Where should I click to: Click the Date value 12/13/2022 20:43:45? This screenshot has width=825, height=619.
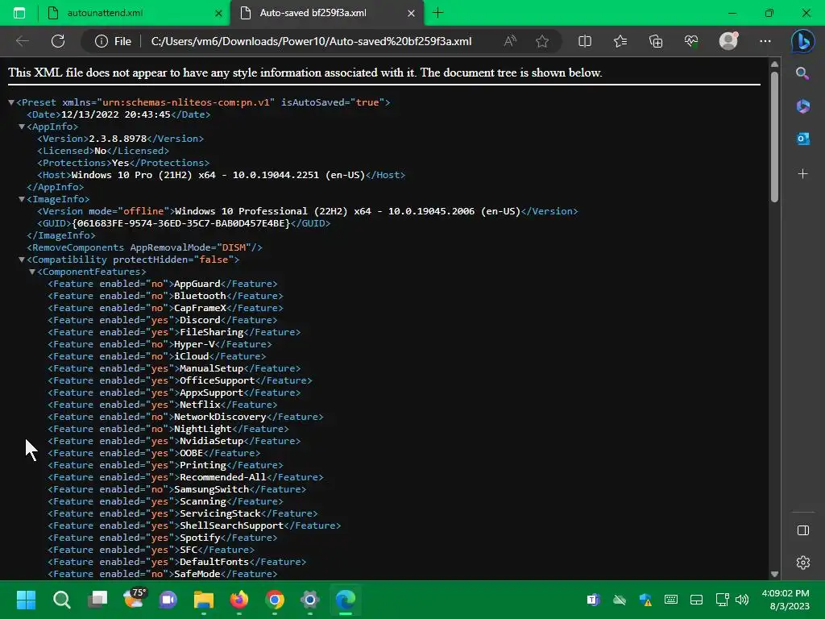click(116, 114)
